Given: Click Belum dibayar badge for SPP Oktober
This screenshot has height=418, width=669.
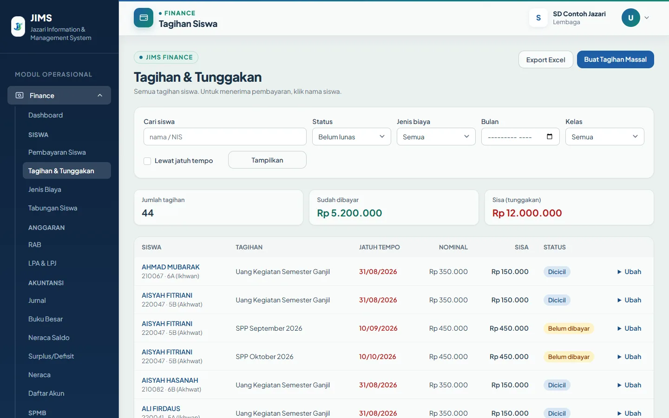Looking at the screenshot, I should click(569, 357).
